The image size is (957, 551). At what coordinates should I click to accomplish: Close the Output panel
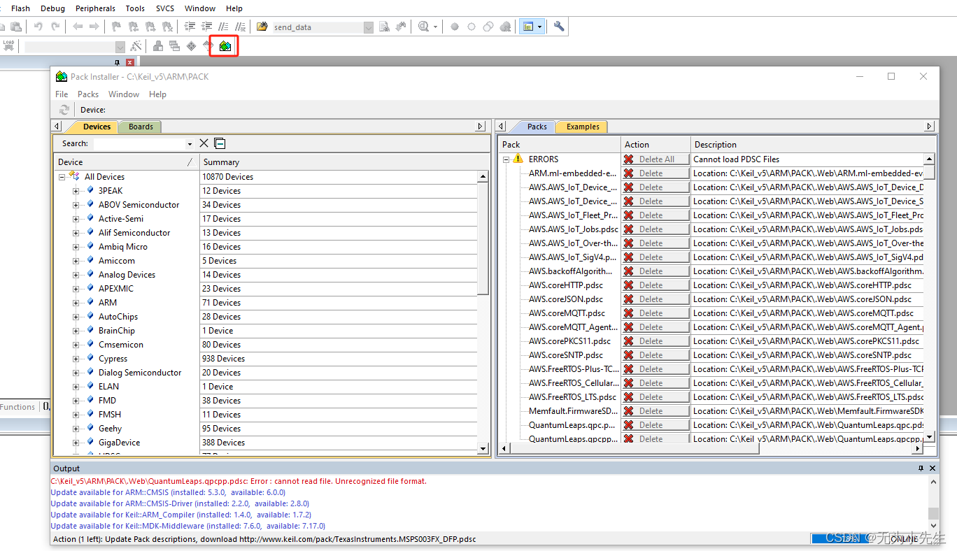(x=933, y=468)
